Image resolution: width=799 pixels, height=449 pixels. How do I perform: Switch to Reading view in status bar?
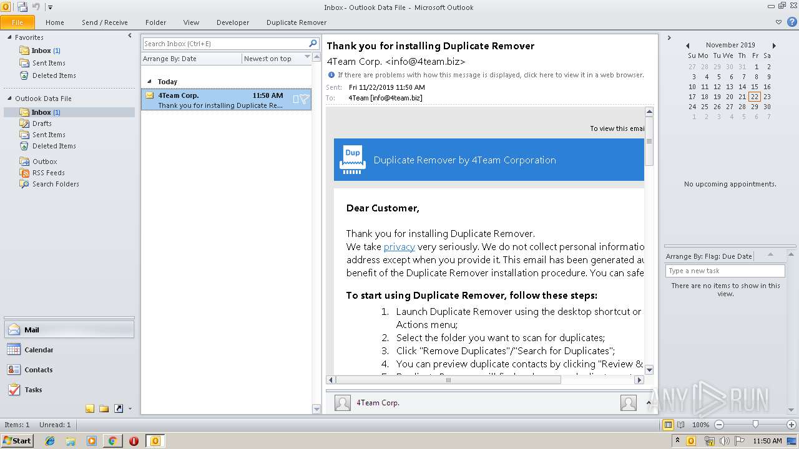click(x=681, y=425)
